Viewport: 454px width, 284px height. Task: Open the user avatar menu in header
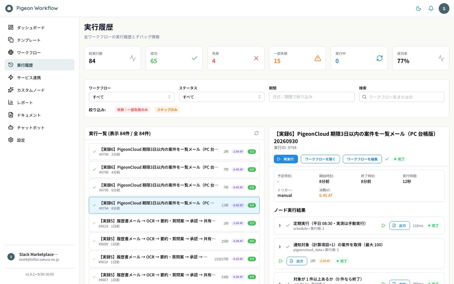[x=444, y=8]
